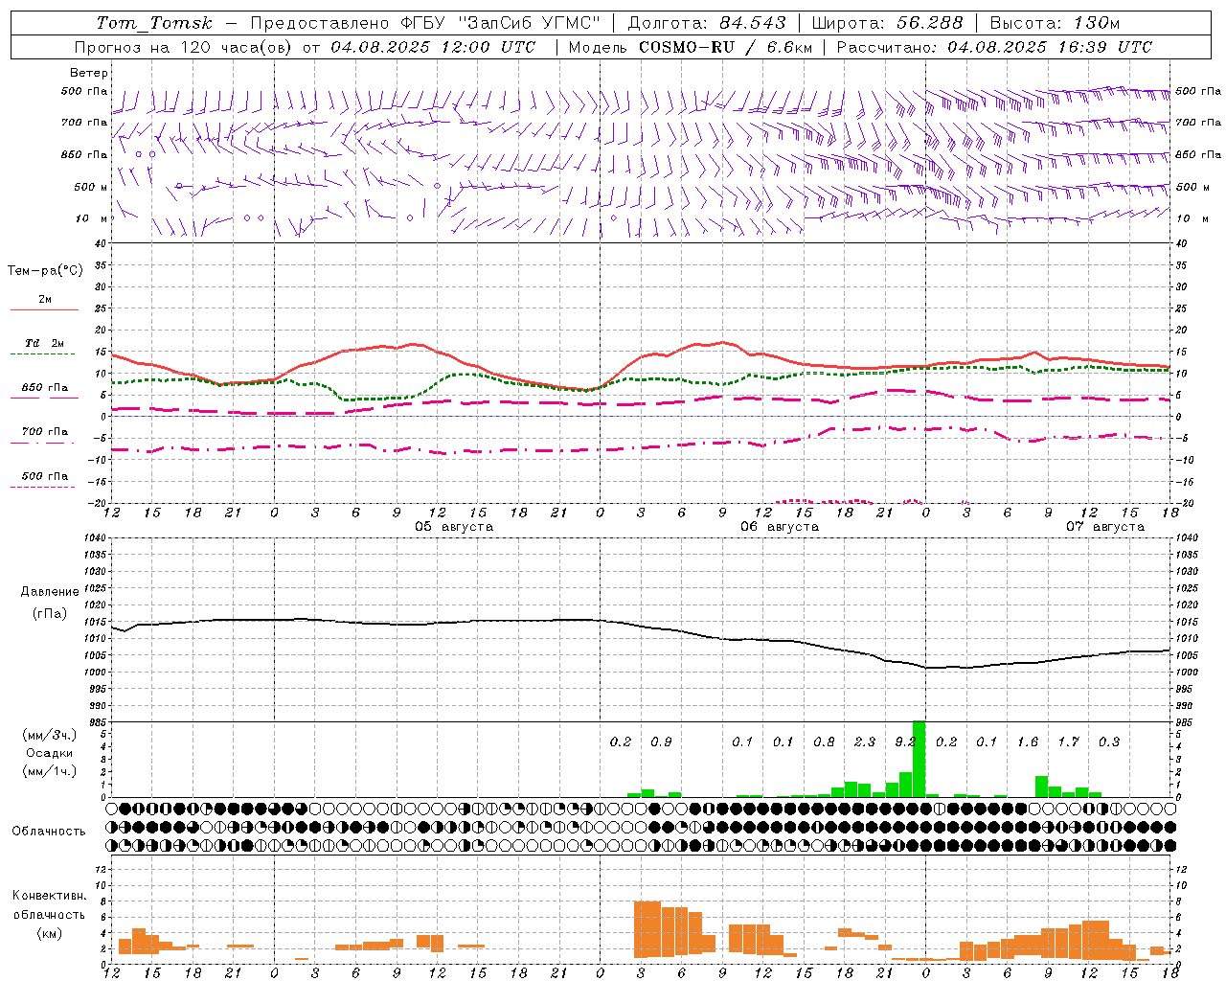Click the 'Долгота: 84.543' longitude value
Image resolution: width=1226 pixels, height=981 pixels.
pos(707,23)
